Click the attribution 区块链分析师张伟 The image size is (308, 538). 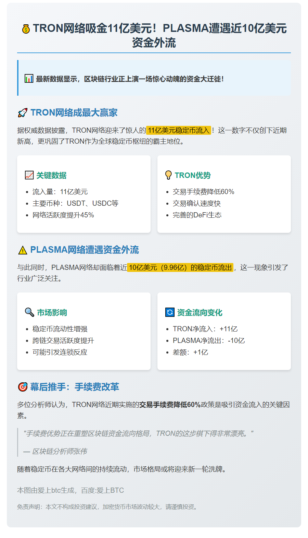55,451
